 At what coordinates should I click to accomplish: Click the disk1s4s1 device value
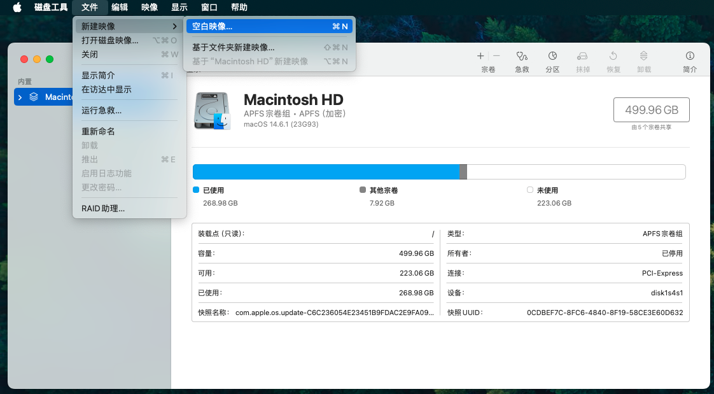[667, 293]
